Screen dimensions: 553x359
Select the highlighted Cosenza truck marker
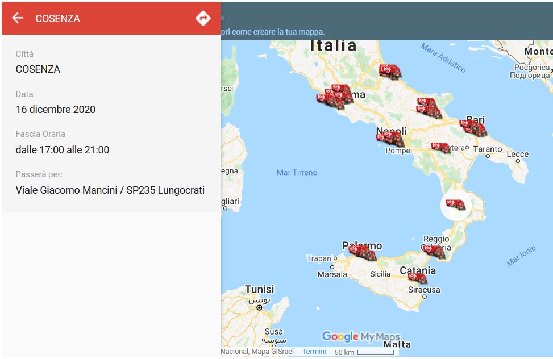point(456,205)
